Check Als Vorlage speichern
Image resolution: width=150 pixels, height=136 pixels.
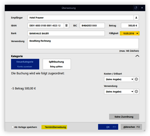tap(13, 127)
